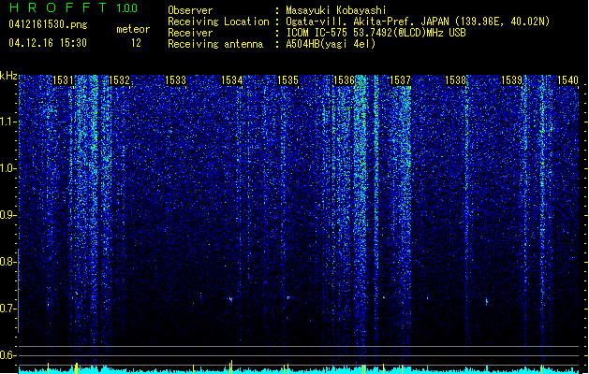Click the HROFFT 1.0.0 title text

pyautogui.click(x=73, y=7)
